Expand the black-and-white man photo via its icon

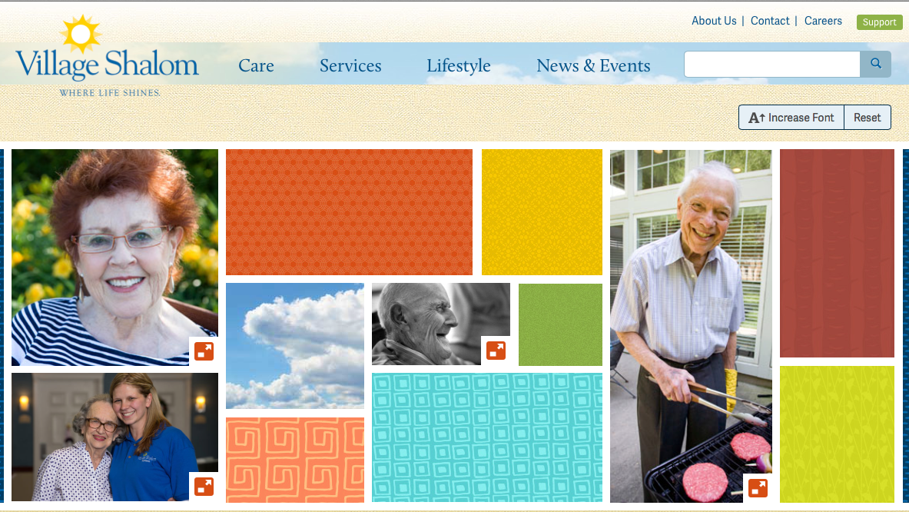click(x=496, y=351)
